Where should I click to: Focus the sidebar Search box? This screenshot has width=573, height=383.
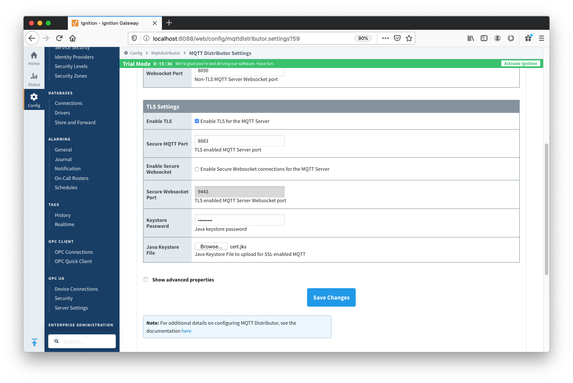pos(82,341)
